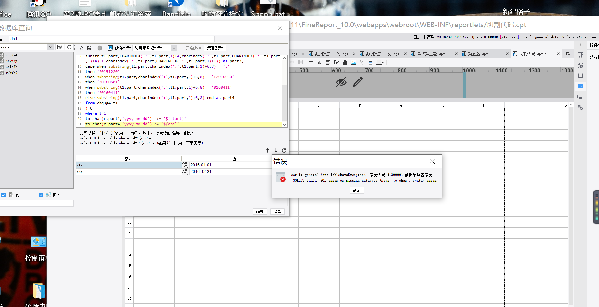The image size is (599, 307).
Task: Expand the right panel using the small triangle arrow
Action: tap(580, 45)
